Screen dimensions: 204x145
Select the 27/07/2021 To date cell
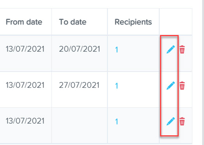click(x=79, y=89)
